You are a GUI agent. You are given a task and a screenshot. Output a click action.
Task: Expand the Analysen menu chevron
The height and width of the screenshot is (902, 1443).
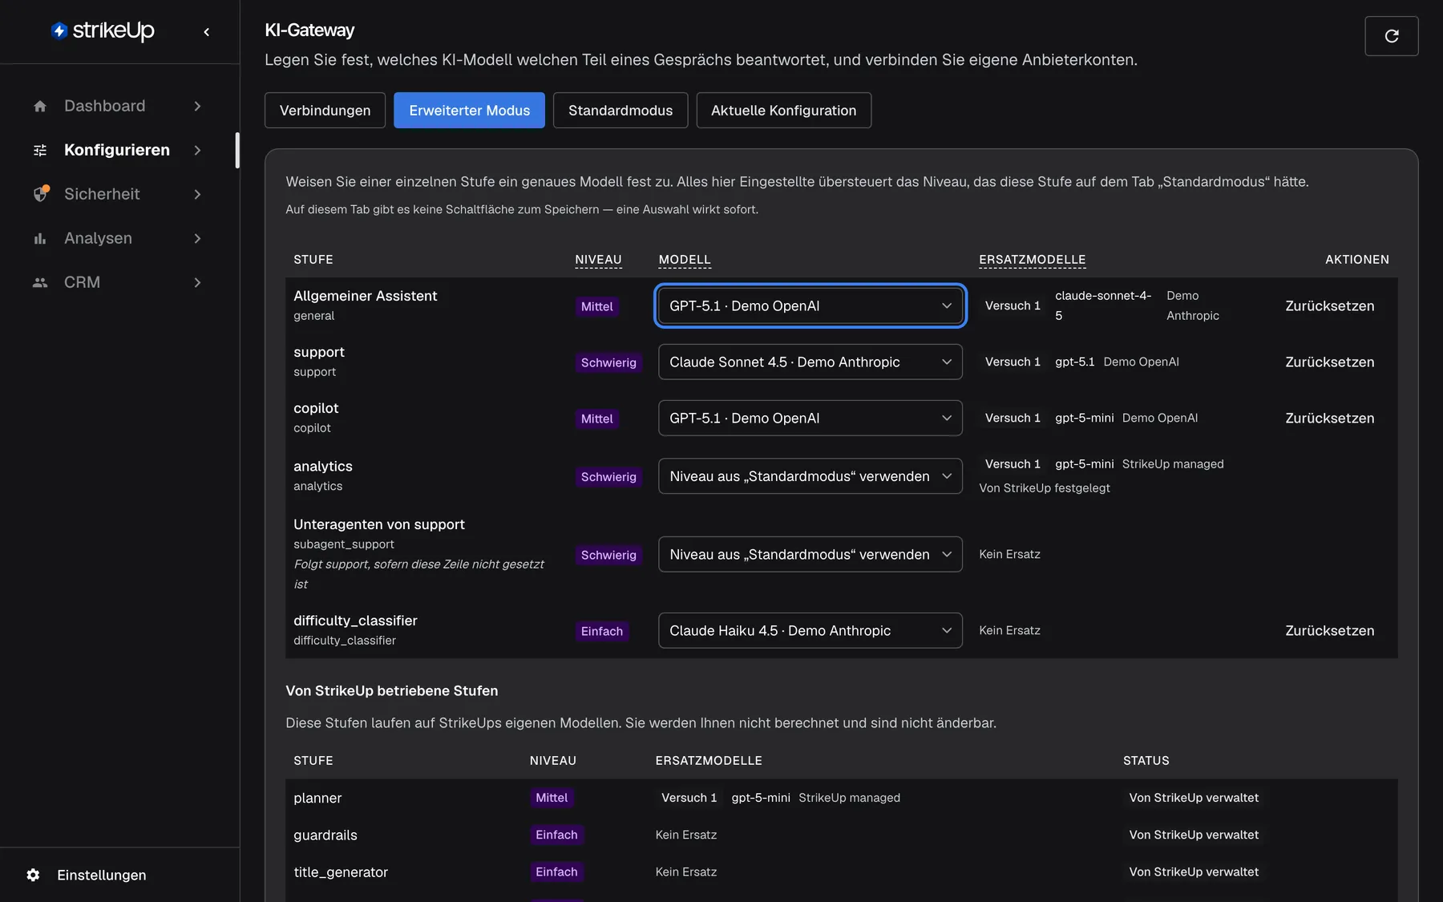pyautogui.click(x=197, y=238)
